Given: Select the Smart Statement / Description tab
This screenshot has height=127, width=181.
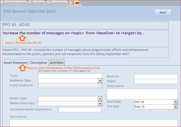Looking at the screenshot, I should click(25, 63).
